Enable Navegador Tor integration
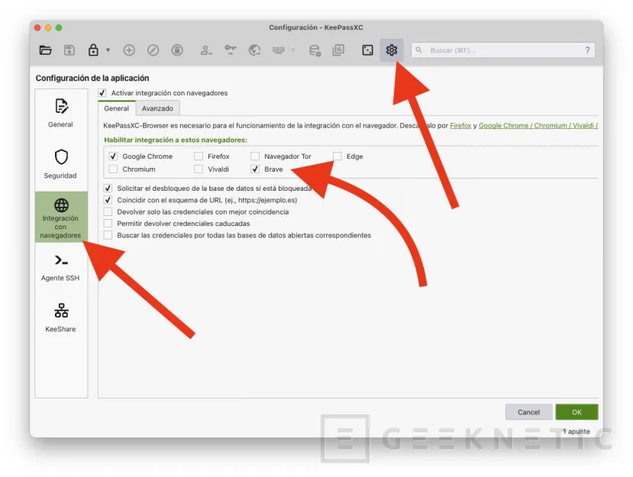The image size is (633, 477). coord(255,156)
